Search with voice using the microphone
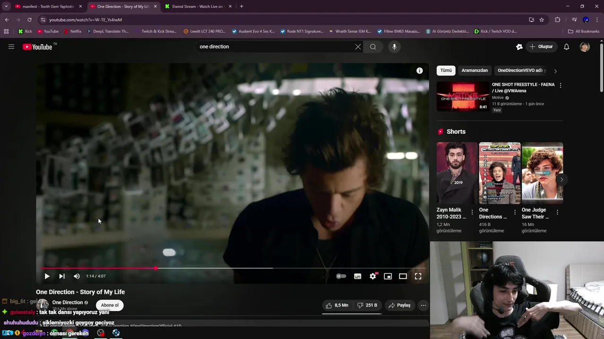 click(394, 47)
